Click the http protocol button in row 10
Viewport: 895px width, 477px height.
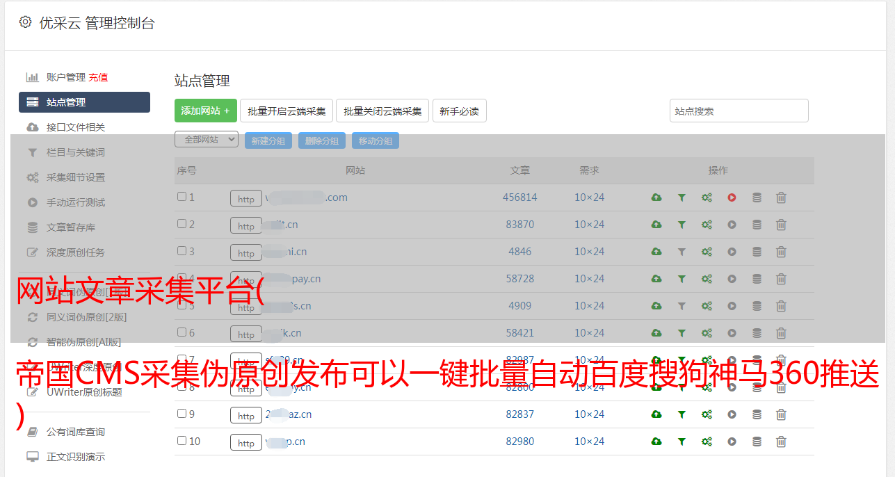click(246, 443)
